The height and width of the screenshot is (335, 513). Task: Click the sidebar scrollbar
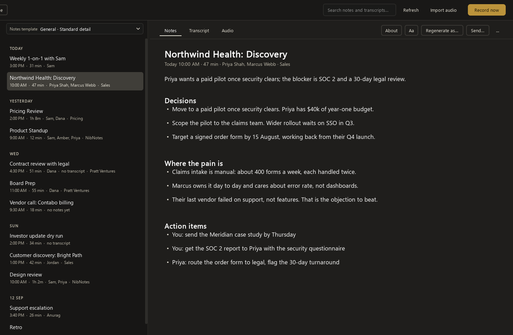pos(146,181)
